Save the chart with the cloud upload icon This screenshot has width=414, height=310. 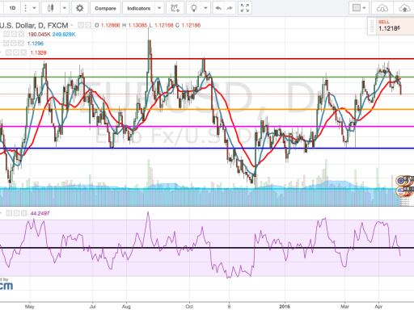pos(404,8)
